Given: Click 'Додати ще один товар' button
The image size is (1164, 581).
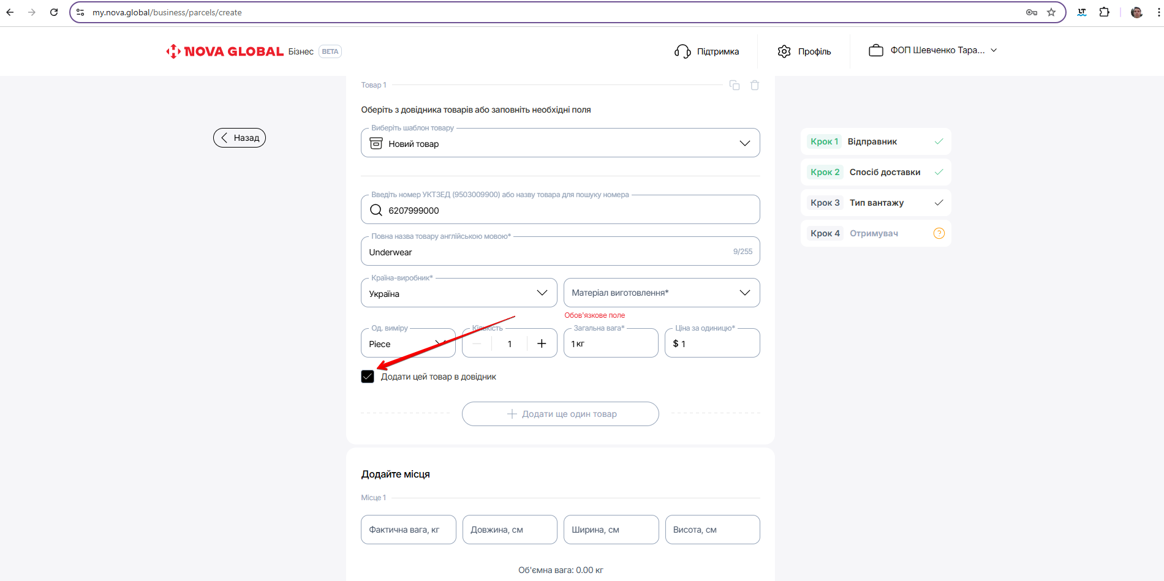Looking at the screenshot, I should pos(560,414).
